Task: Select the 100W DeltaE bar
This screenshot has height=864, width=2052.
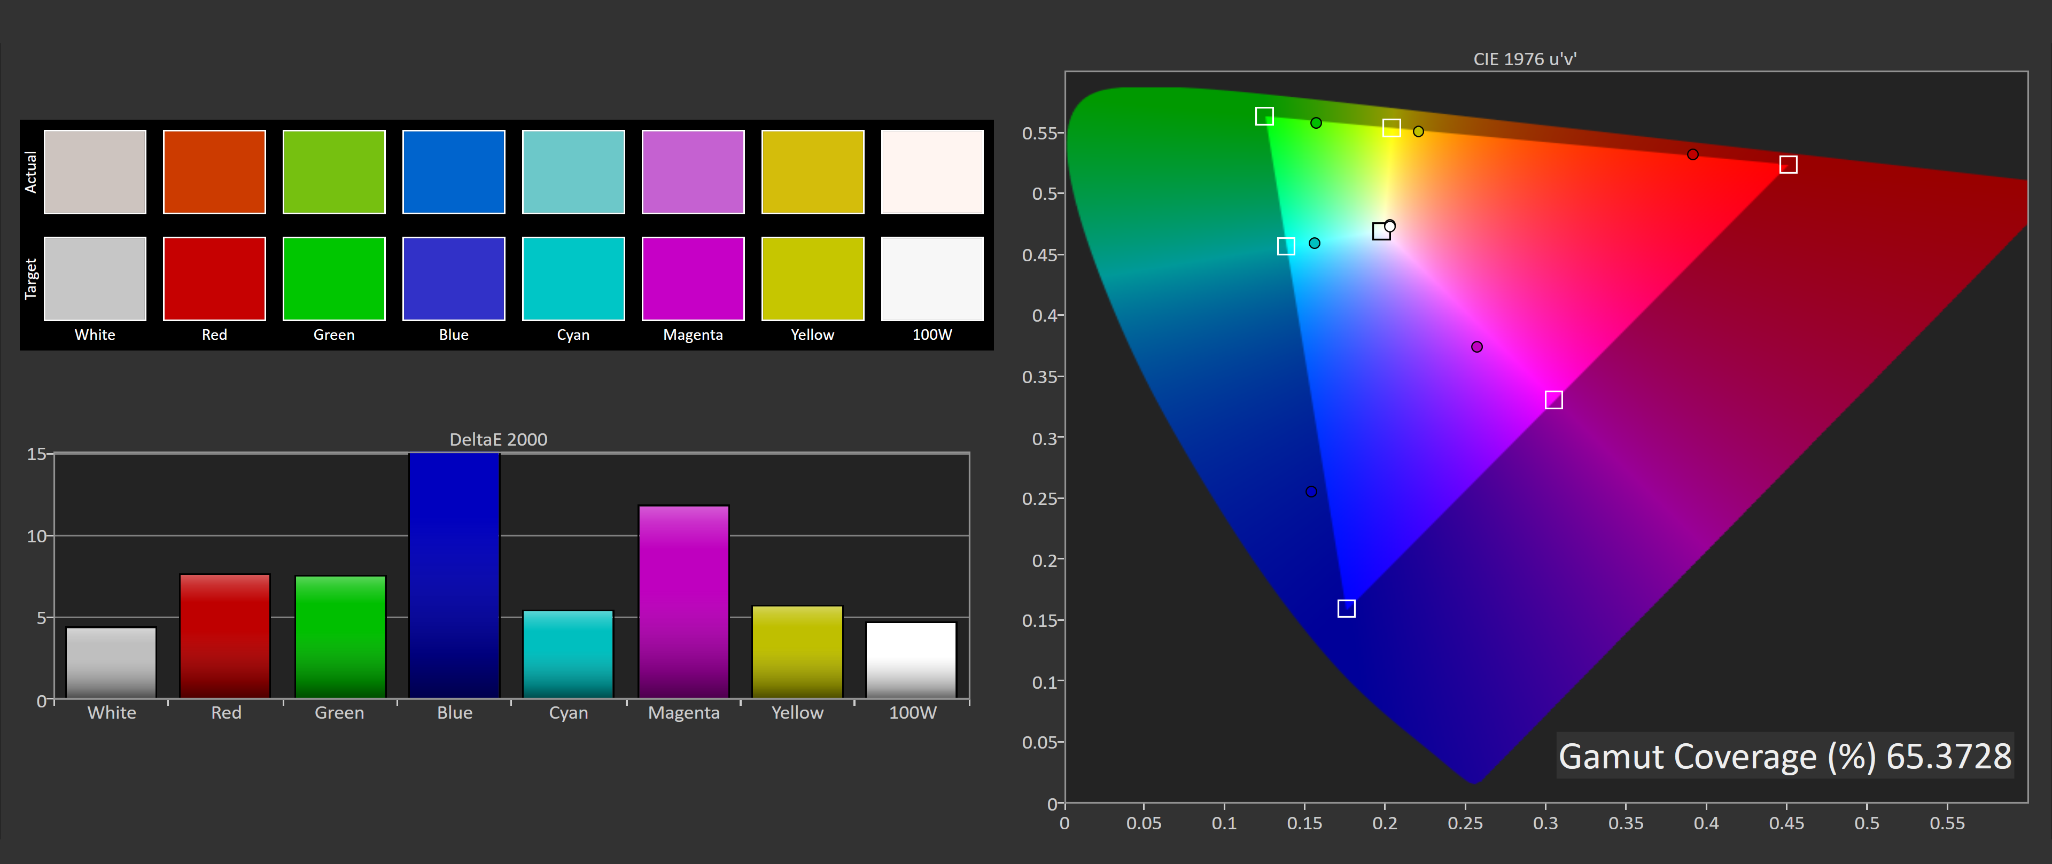Action: [911, 659]
